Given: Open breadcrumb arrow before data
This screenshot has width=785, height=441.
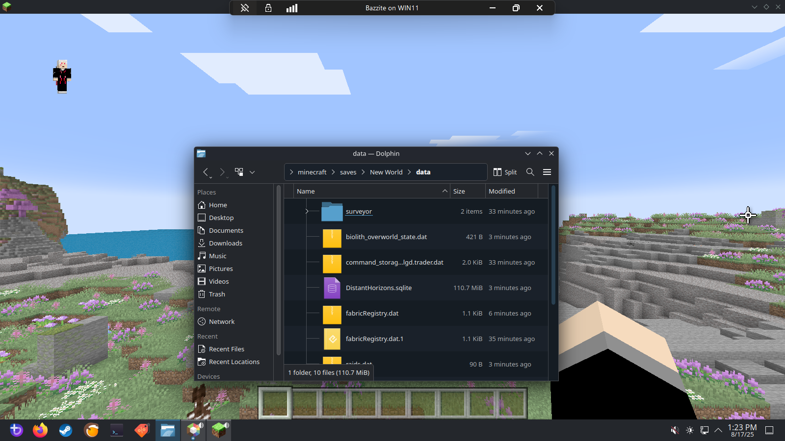Looking at the screenshot, I should [409, 172].
